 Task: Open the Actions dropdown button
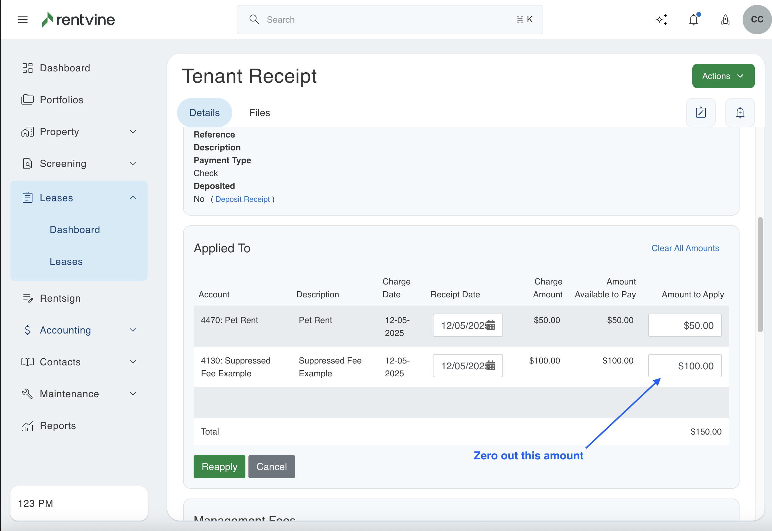723,76
